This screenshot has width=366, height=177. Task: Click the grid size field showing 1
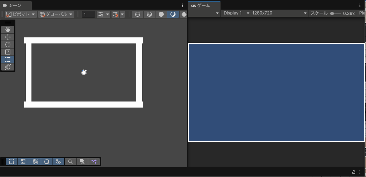pyautogui.click(x=88, y=14)
